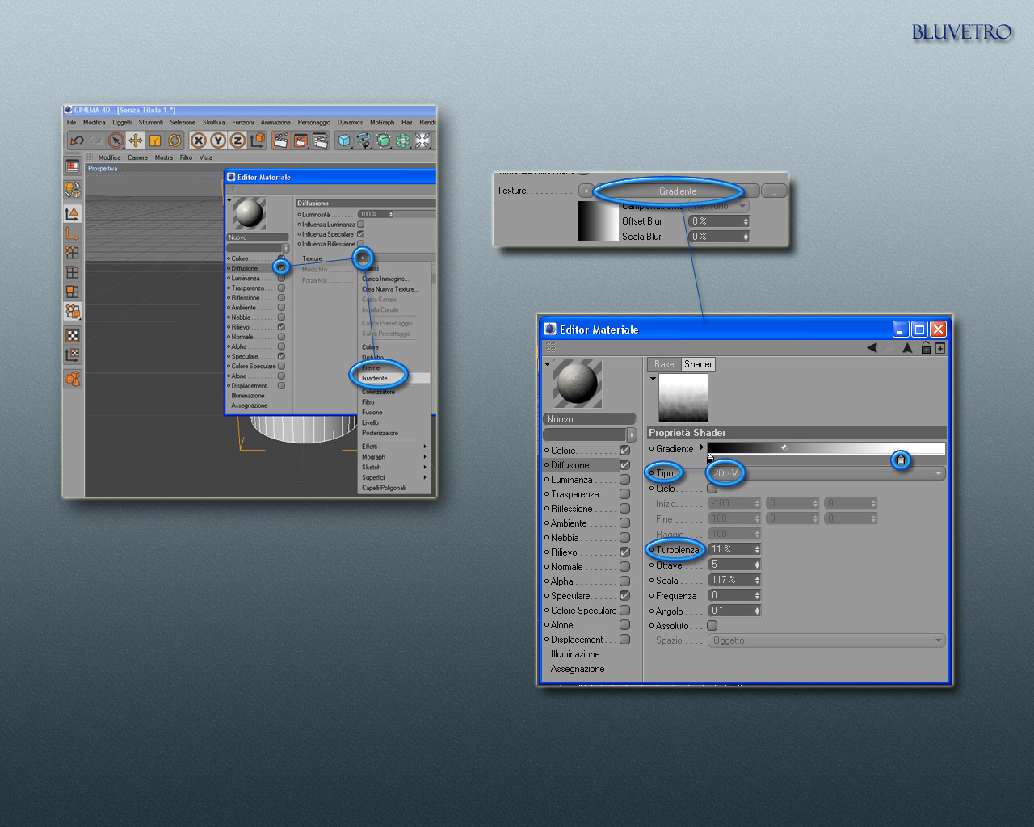Click the orange spheres icon in left sidebar
This screenshot has width=1034, height=827.
click(73, 379)
